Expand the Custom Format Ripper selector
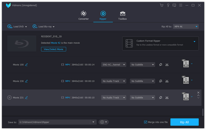Screen dimensions: 206x130 coord(194,42)
